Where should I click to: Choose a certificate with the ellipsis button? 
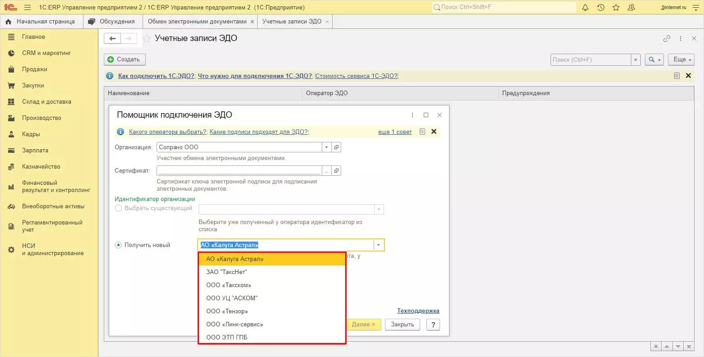[326, 171]
